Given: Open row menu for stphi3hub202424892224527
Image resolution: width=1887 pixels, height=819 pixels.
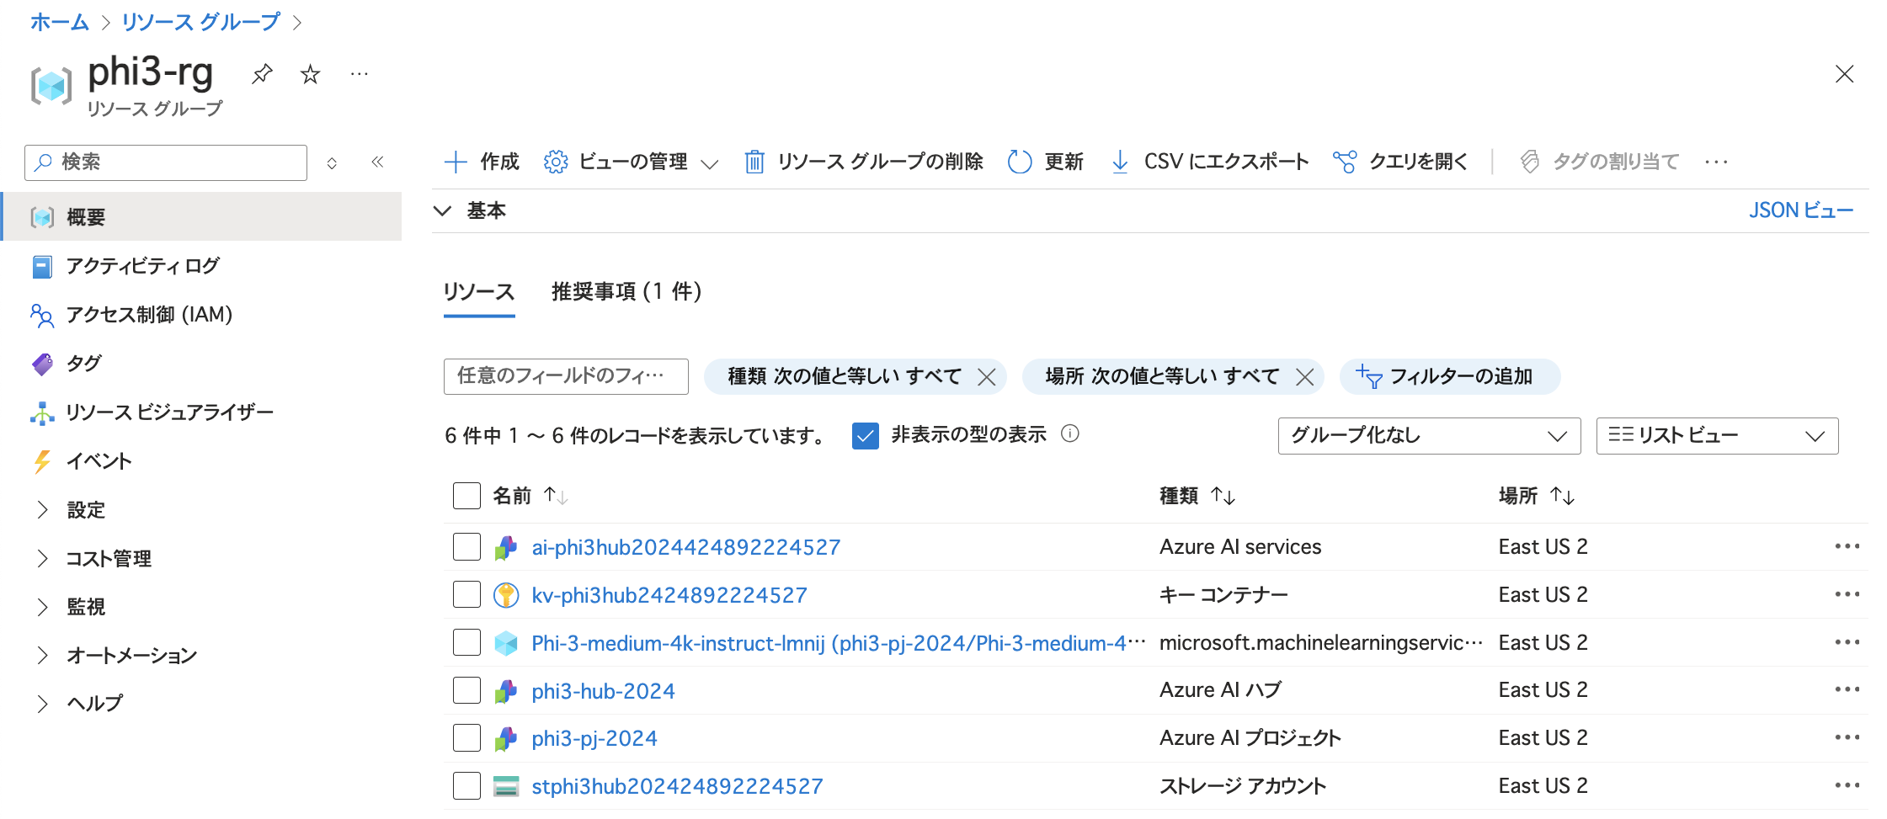Looking at the screenshot, I should pyautogui.click(x=1847, y=785).
